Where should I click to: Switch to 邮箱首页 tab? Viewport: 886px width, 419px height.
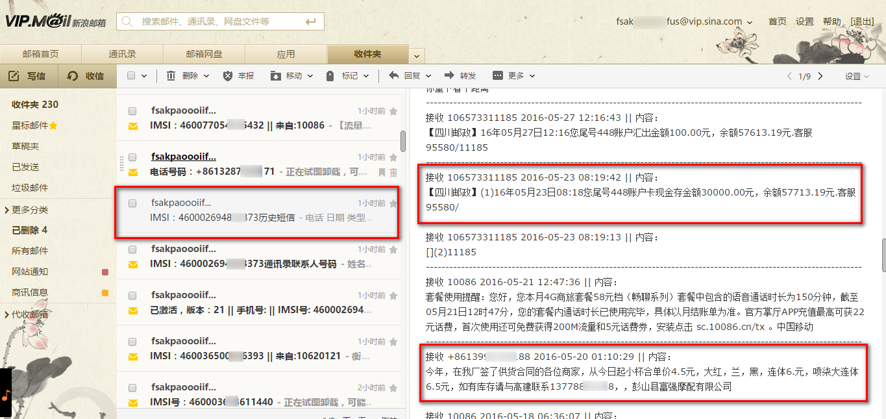click(40, 54)
